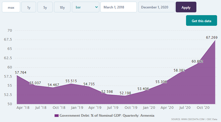Set the range to 10y
Viewport: 221px width, 122px height.
(x=62, y=7)
